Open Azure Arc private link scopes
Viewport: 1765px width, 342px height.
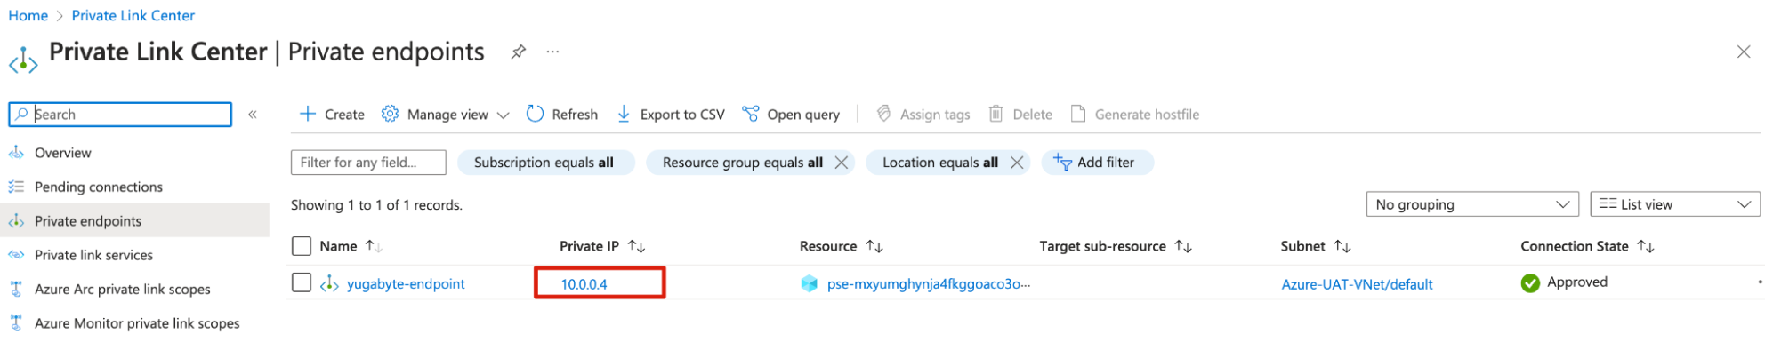click(123, 289)
